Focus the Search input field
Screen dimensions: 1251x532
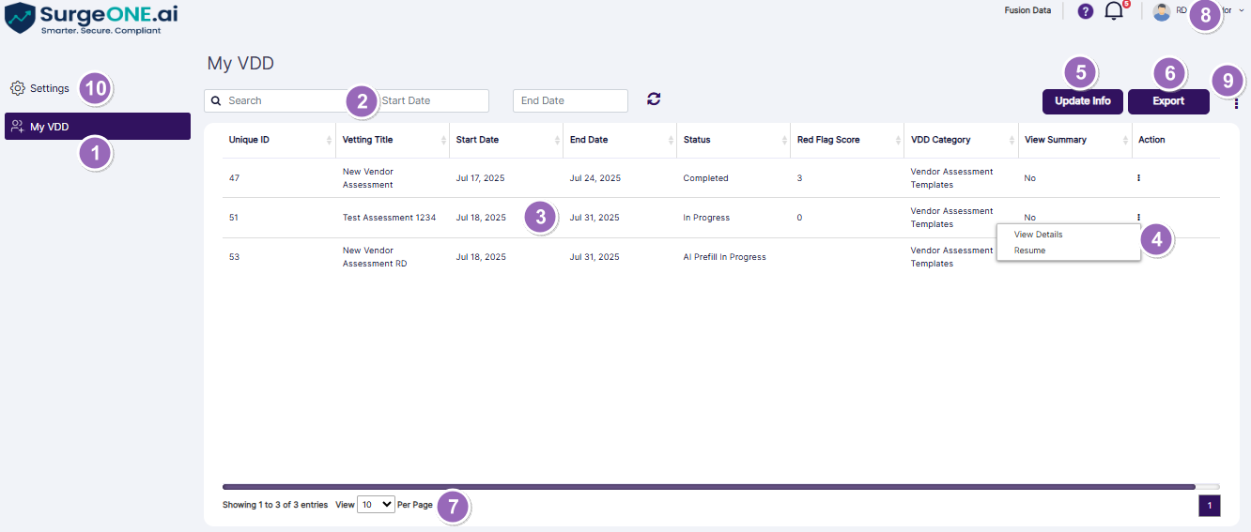coord(278,100)
